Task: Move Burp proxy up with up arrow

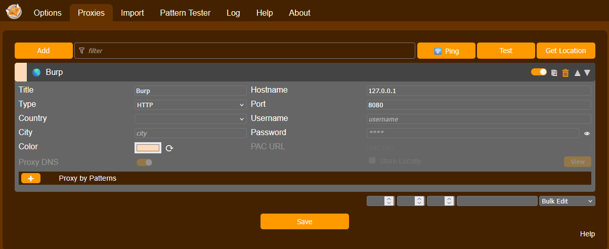Action: point(577,73)
